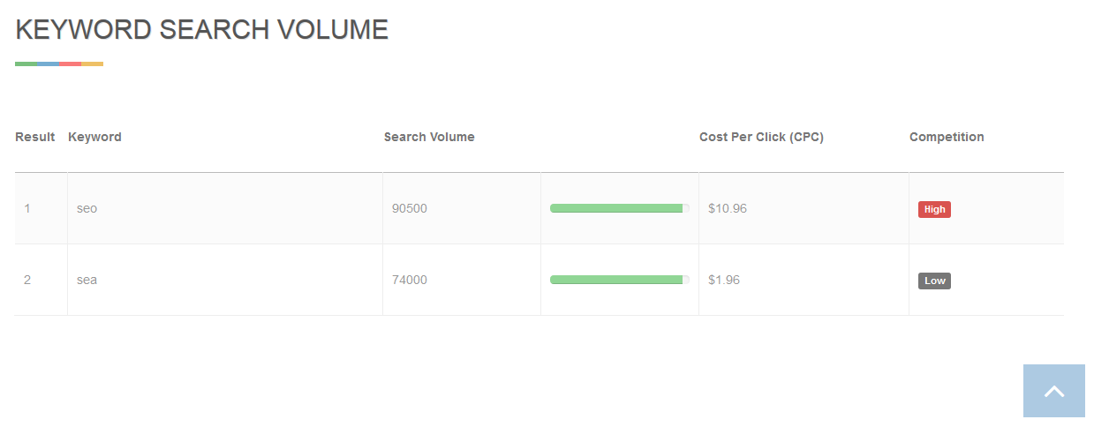
Task: Click the 90500 search volume value
Action: (x=410, y=208)
